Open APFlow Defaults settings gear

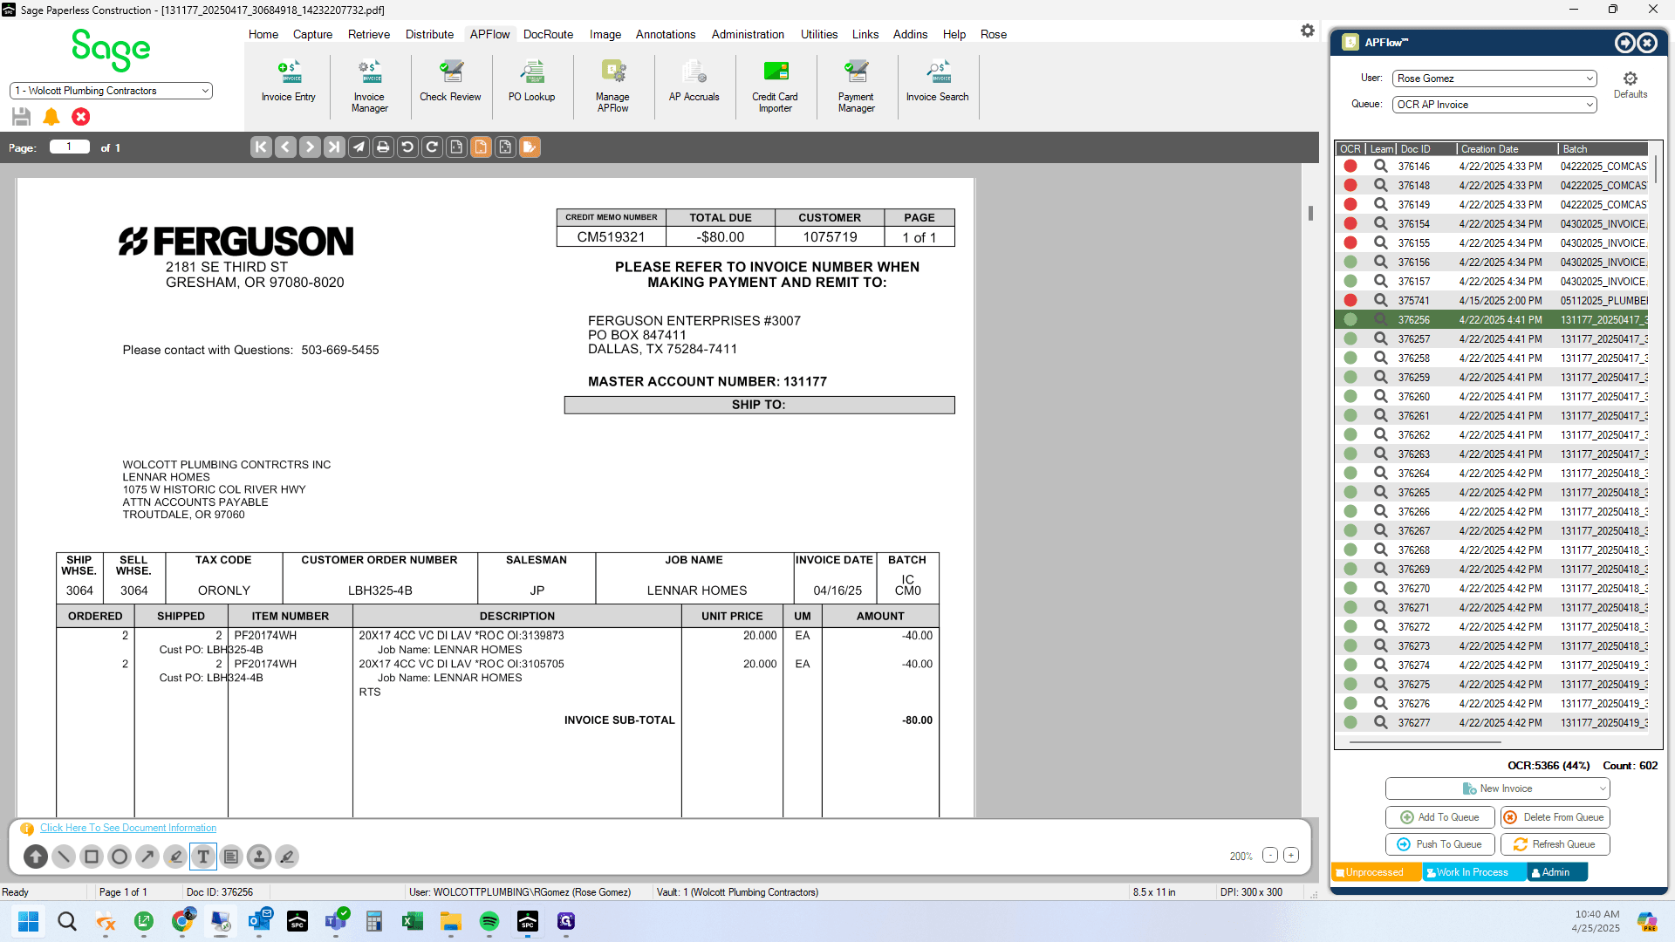point(1631,84)
